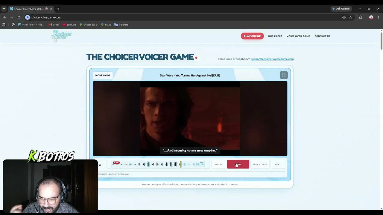
Task: Open the Google Maps bookmark labeled Maps
Action: pyautogui.click(x=106, y=25)
